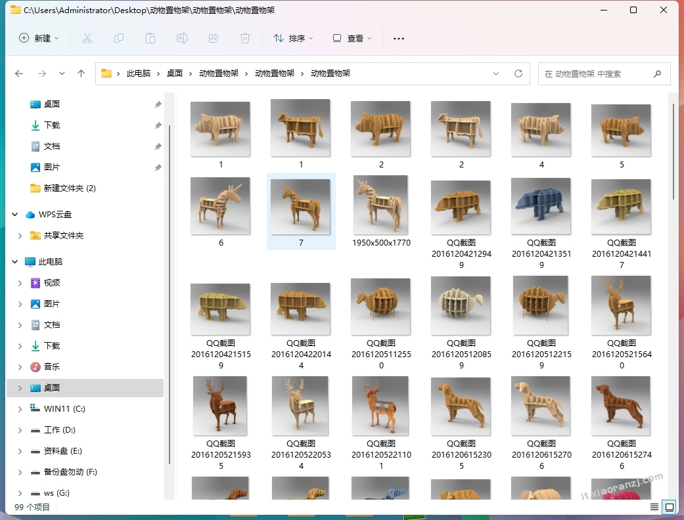The height and width of the screenshot is (520, 684).
Task: Click the Paste clipboard icon
Action: [x=150, y=38]
